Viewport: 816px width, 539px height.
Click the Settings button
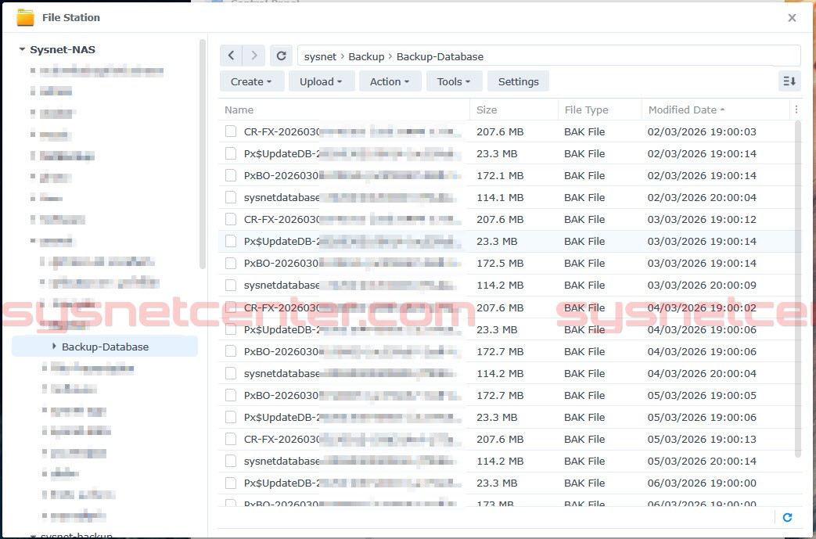click(518, 81)
